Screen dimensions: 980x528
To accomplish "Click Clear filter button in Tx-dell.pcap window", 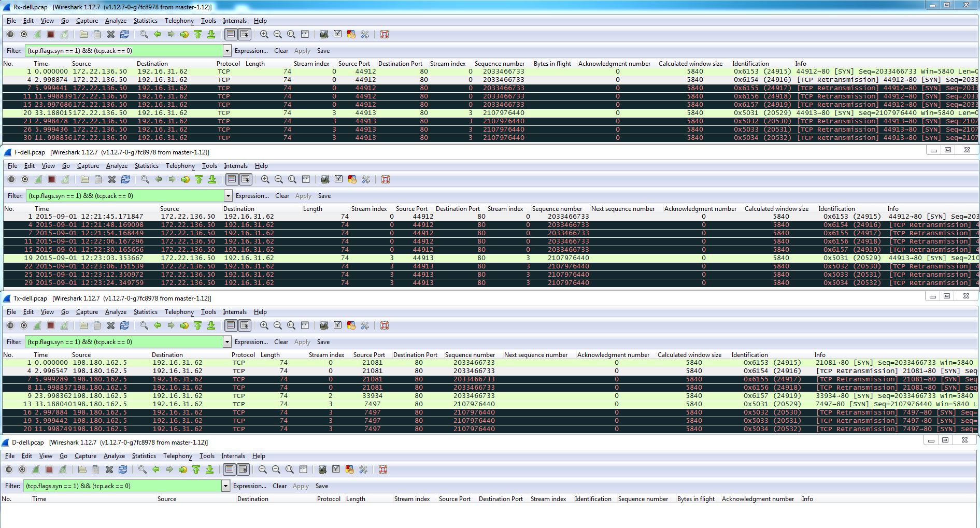I will [x=281, y=342].
